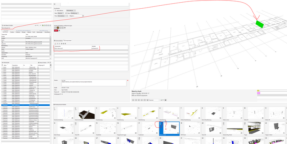Open the Identifikation tab
Viewport: 287px width, 144px height.
(5, 32)
